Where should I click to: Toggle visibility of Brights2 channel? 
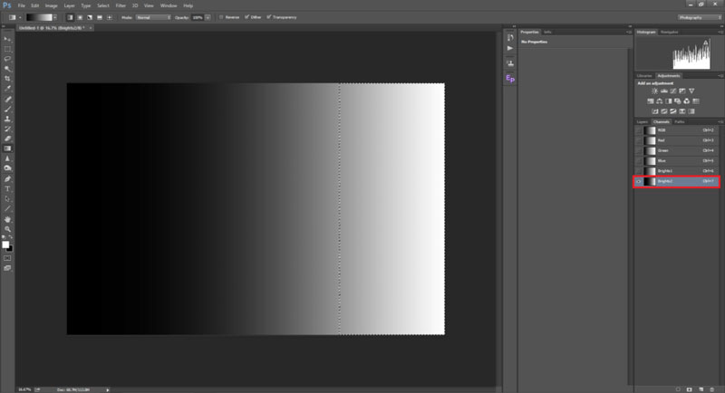click(639, 182)
